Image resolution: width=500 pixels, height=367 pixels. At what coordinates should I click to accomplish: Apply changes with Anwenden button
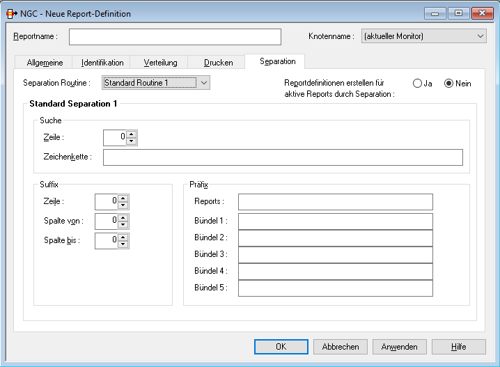400,347
